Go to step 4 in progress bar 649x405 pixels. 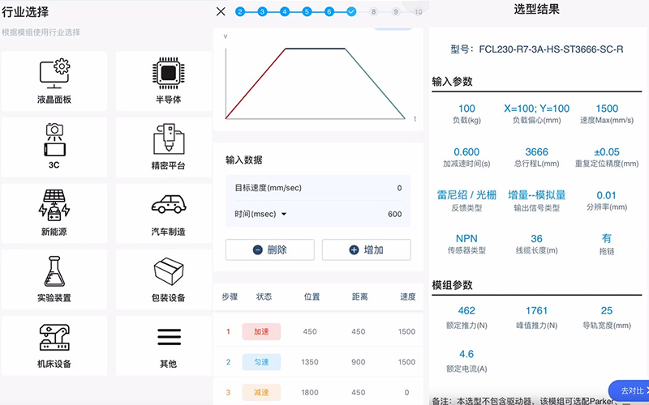(285, 11)
